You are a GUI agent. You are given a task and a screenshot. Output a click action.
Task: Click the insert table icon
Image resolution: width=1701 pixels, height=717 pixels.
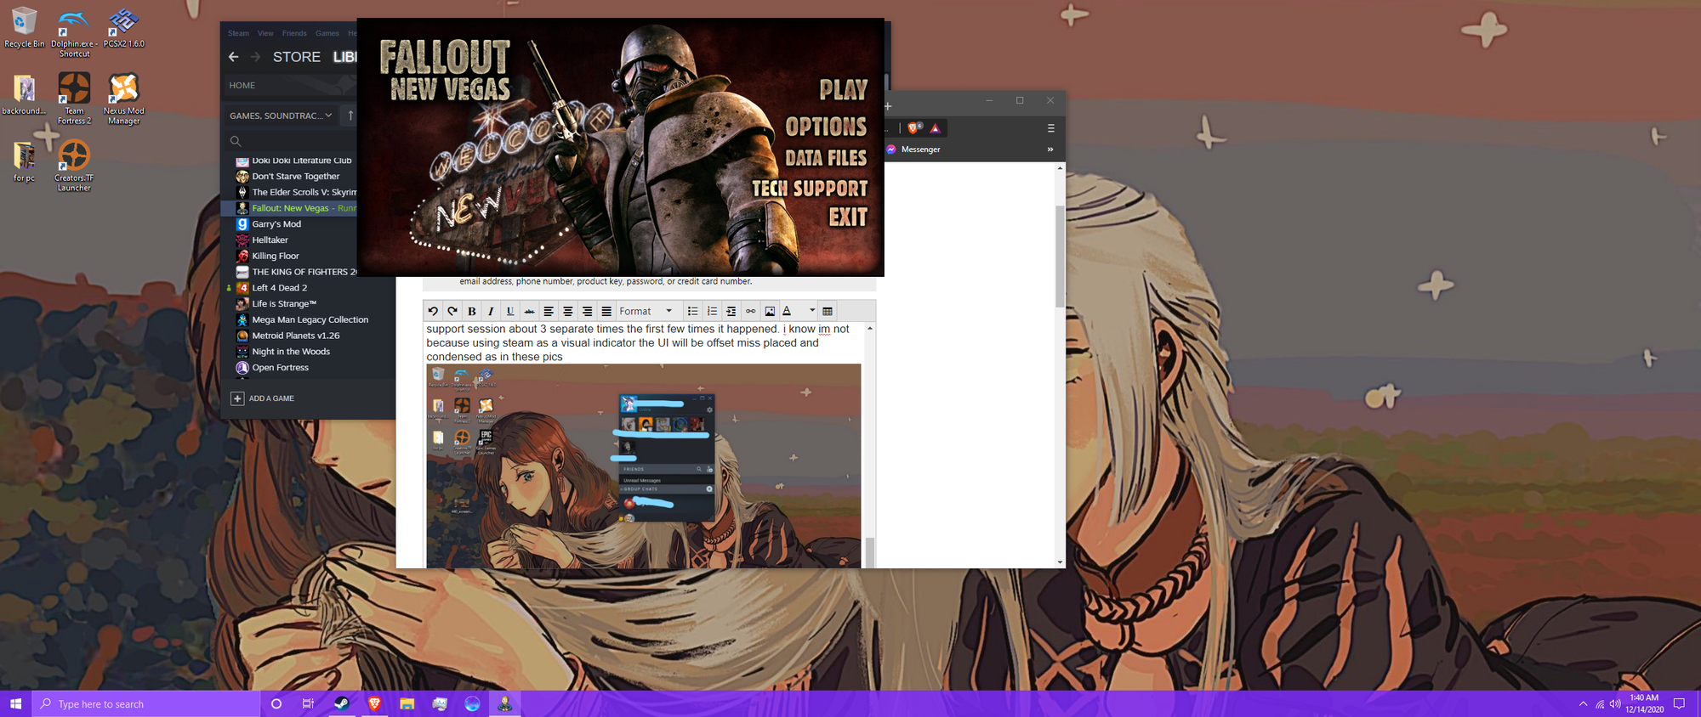[828, 311]
